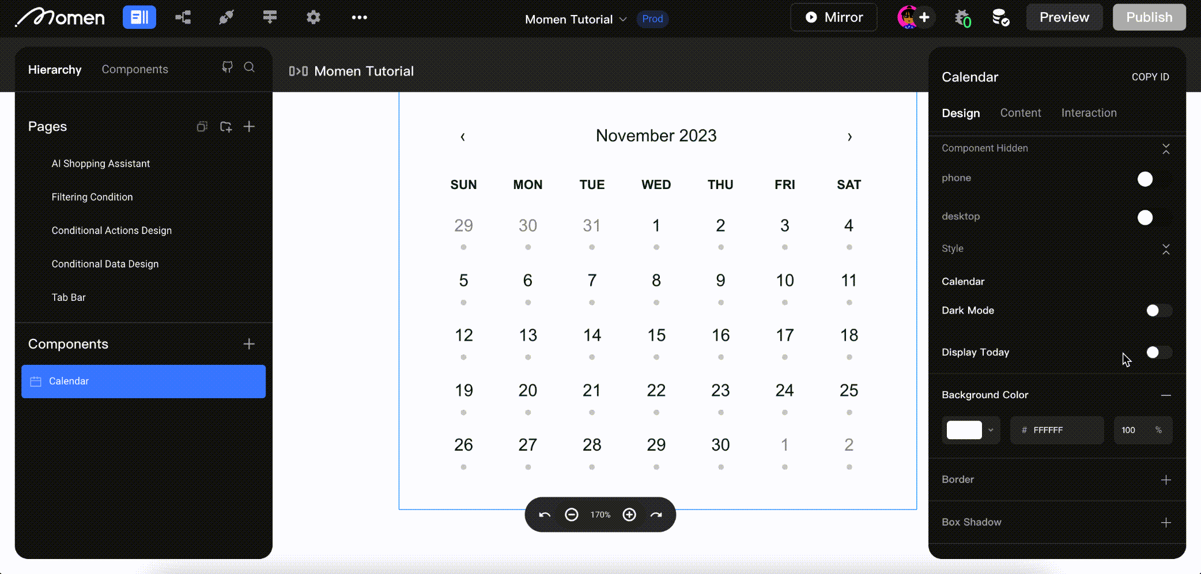The width and height of the screenshot is (1201, 574).
Task: Click the undo arrow in zoom bar
Action: point(545,515)
